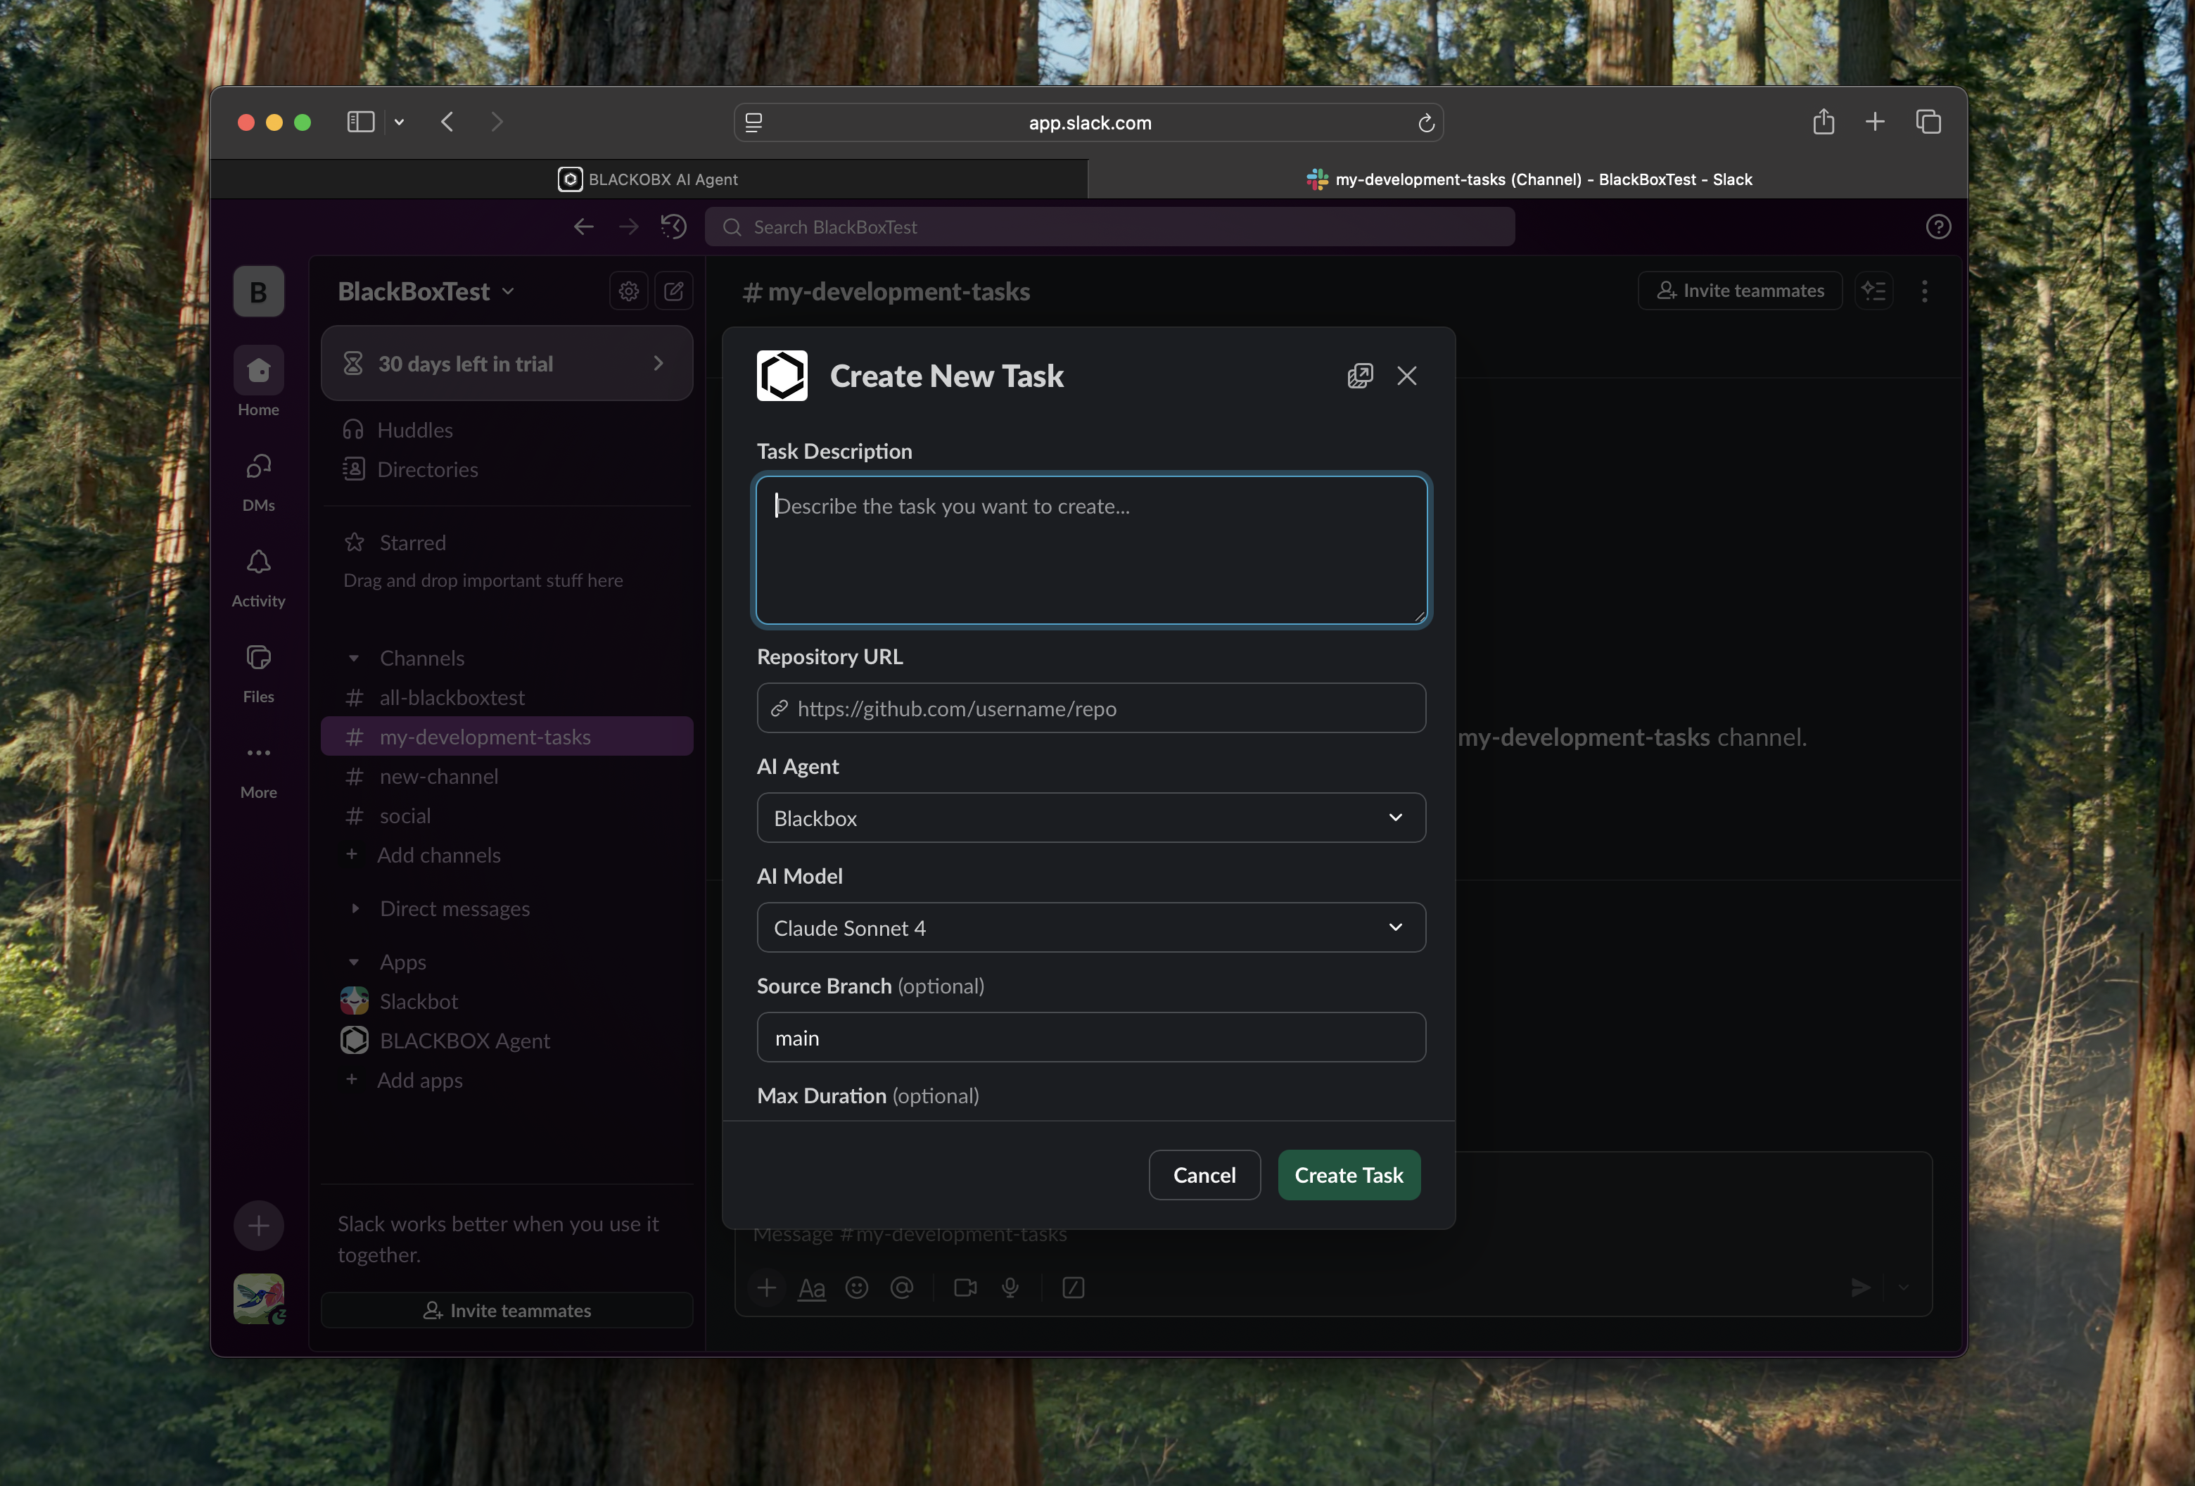
Task: Collapse the Channels section
Action: pyautogui.click(x=354, y=659)
